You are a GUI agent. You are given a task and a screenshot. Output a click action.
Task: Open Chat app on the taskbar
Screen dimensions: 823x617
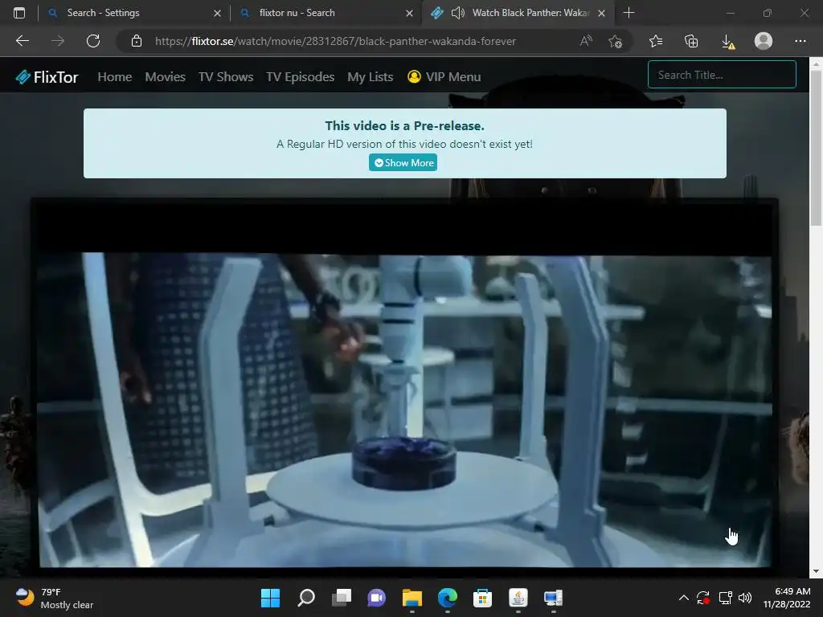pos(376,598)
